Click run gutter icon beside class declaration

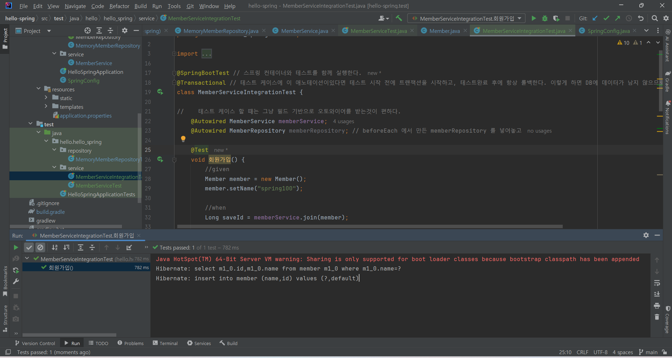pos(160,92)
